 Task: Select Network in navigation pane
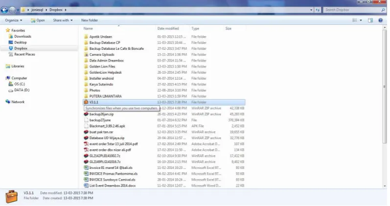pos(18,102)
